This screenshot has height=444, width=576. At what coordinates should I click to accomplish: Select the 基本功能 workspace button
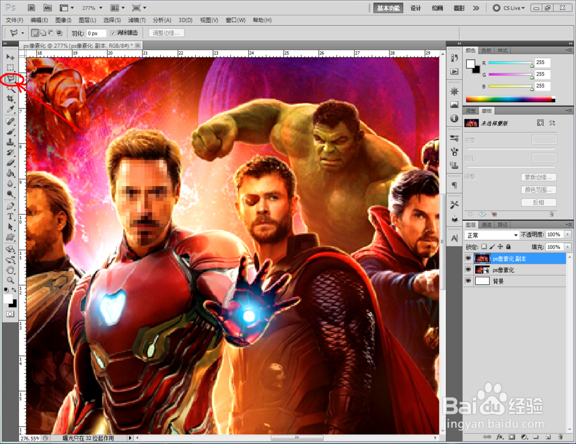(388, 7)
